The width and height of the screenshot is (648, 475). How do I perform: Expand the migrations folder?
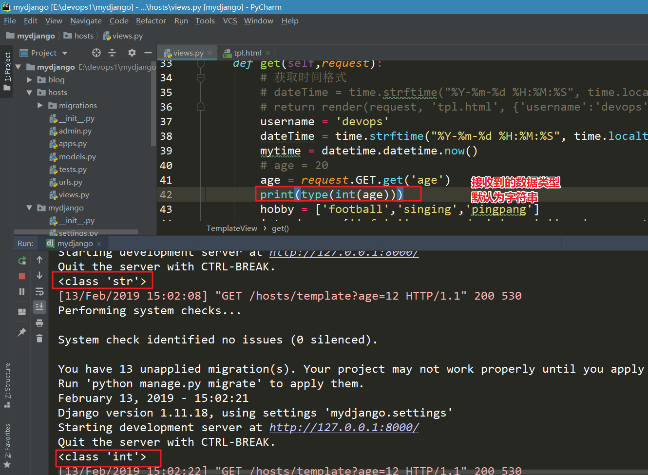point(40,105)
